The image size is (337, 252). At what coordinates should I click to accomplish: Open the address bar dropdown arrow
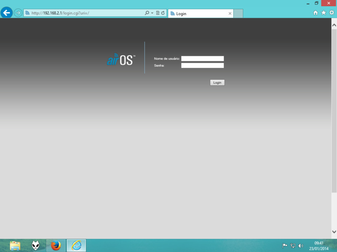coord(152,13)
